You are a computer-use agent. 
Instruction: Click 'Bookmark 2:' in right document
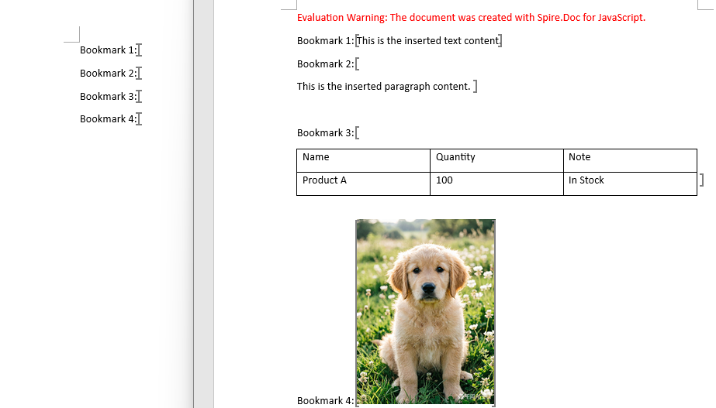[326, 64]
